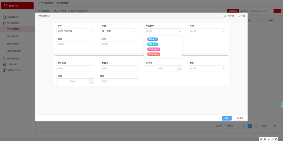Increase the 成绩 value with up arrow
283x141 pixels.
point(91,80)
